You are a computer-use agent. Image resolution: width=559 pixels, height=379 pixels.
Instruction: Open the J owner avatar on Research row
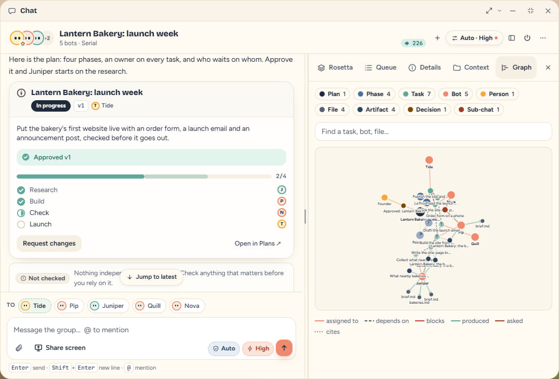(282, 190)
